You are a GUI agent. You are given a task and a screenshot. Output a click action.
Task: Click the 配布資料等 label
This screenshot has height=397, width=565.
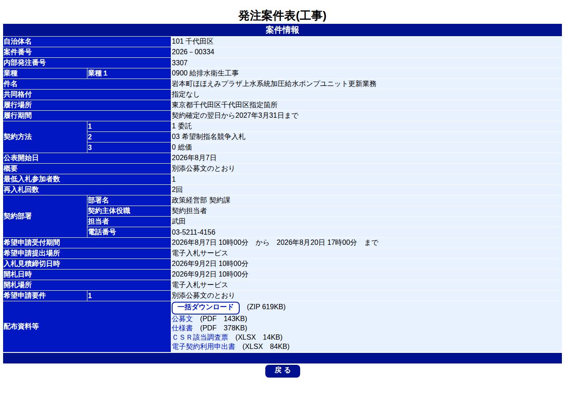pyautogui.click(x=21, y=326)
